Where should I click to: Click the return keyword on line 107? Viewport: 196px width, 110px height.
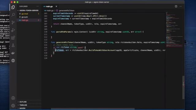pos(56,24)
